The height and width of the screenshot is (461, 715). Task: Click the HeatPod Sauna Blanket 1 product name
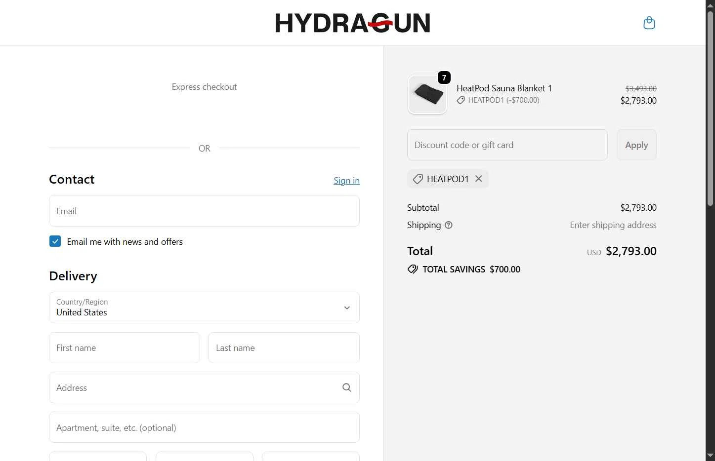tap(504, 88)
